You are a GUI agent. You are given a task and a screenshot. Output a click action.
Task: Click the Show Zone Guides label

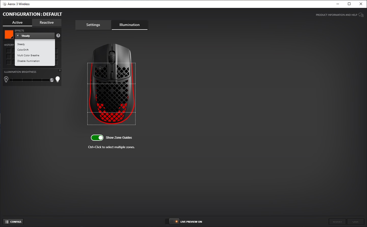click(x=119, y=138)
